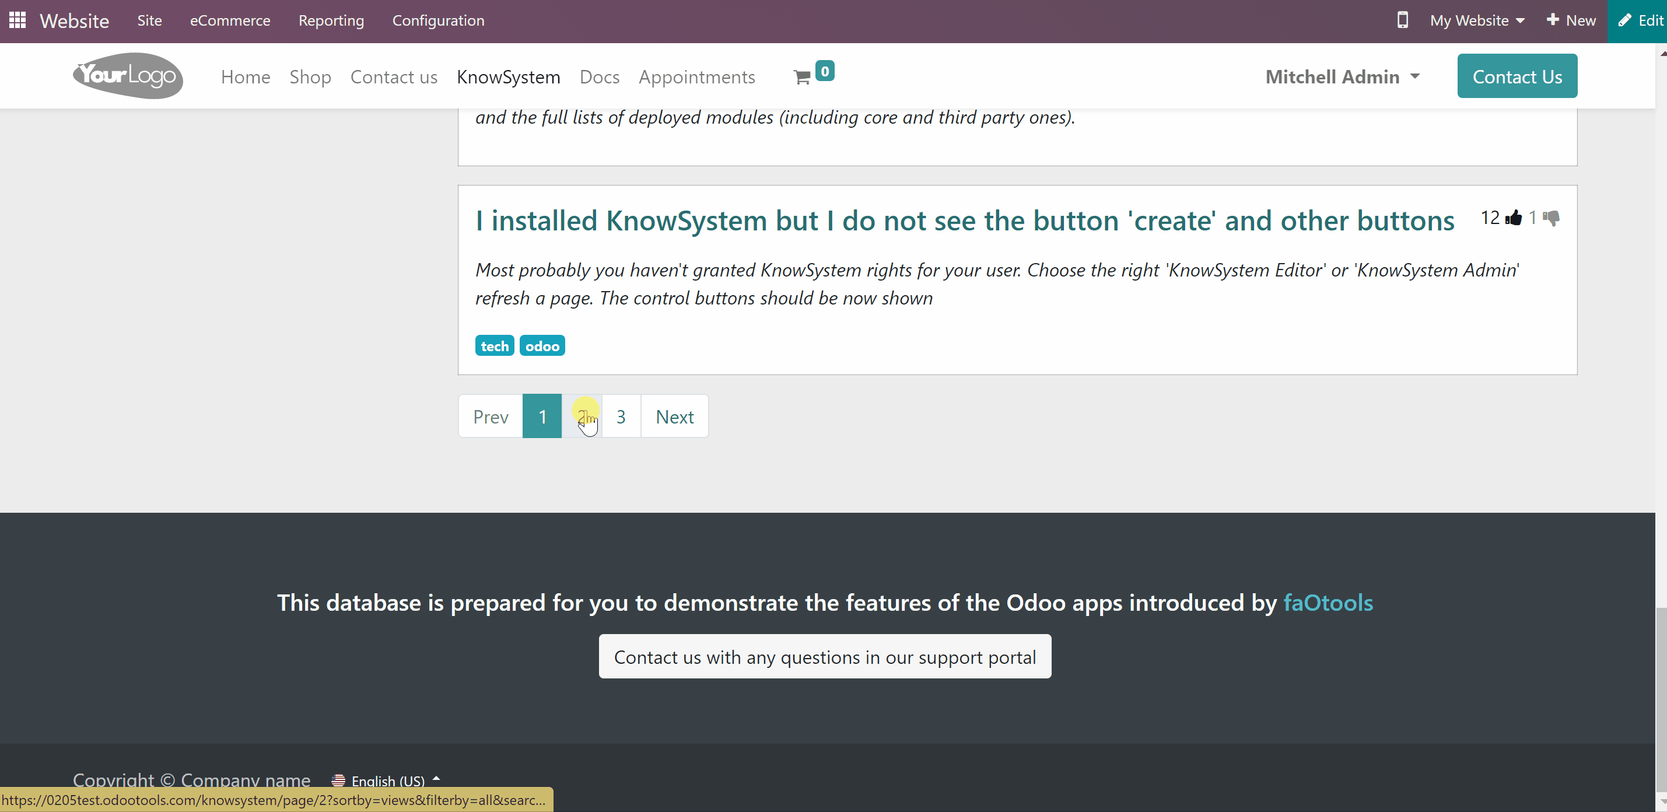
Task: Go to the Prev page
Action: 491,416
